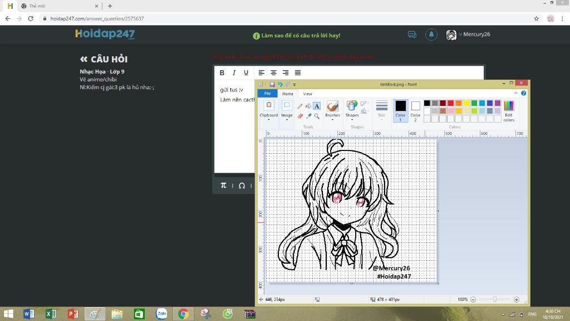Click the Bold button in answer editor
This screenshot has height=321, width=570.
[222, 73]
